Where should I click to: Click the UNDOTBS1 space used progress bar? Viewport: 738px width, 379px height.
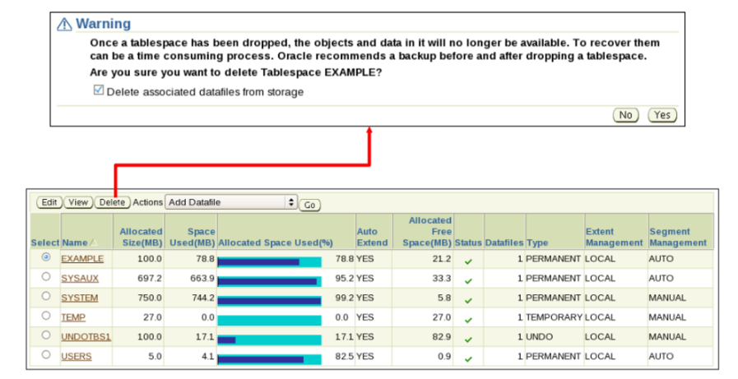click(x=269, y=340)
